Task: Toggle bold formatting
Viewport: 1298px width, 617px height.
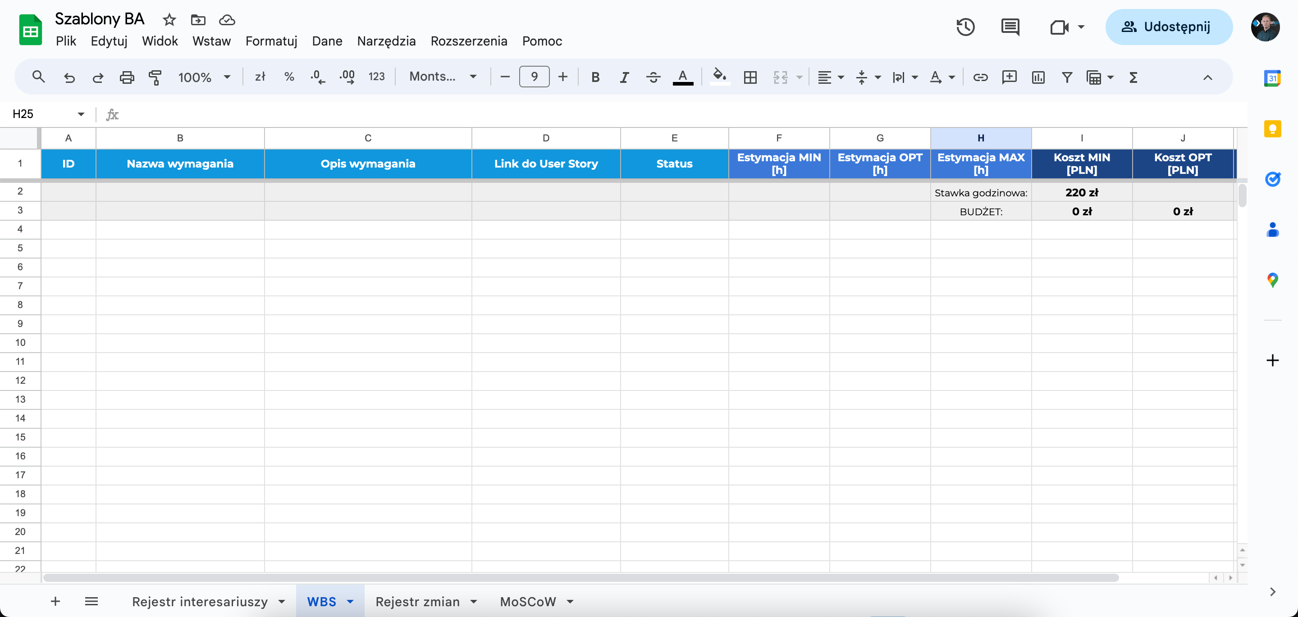Action: tap(595, 77)
